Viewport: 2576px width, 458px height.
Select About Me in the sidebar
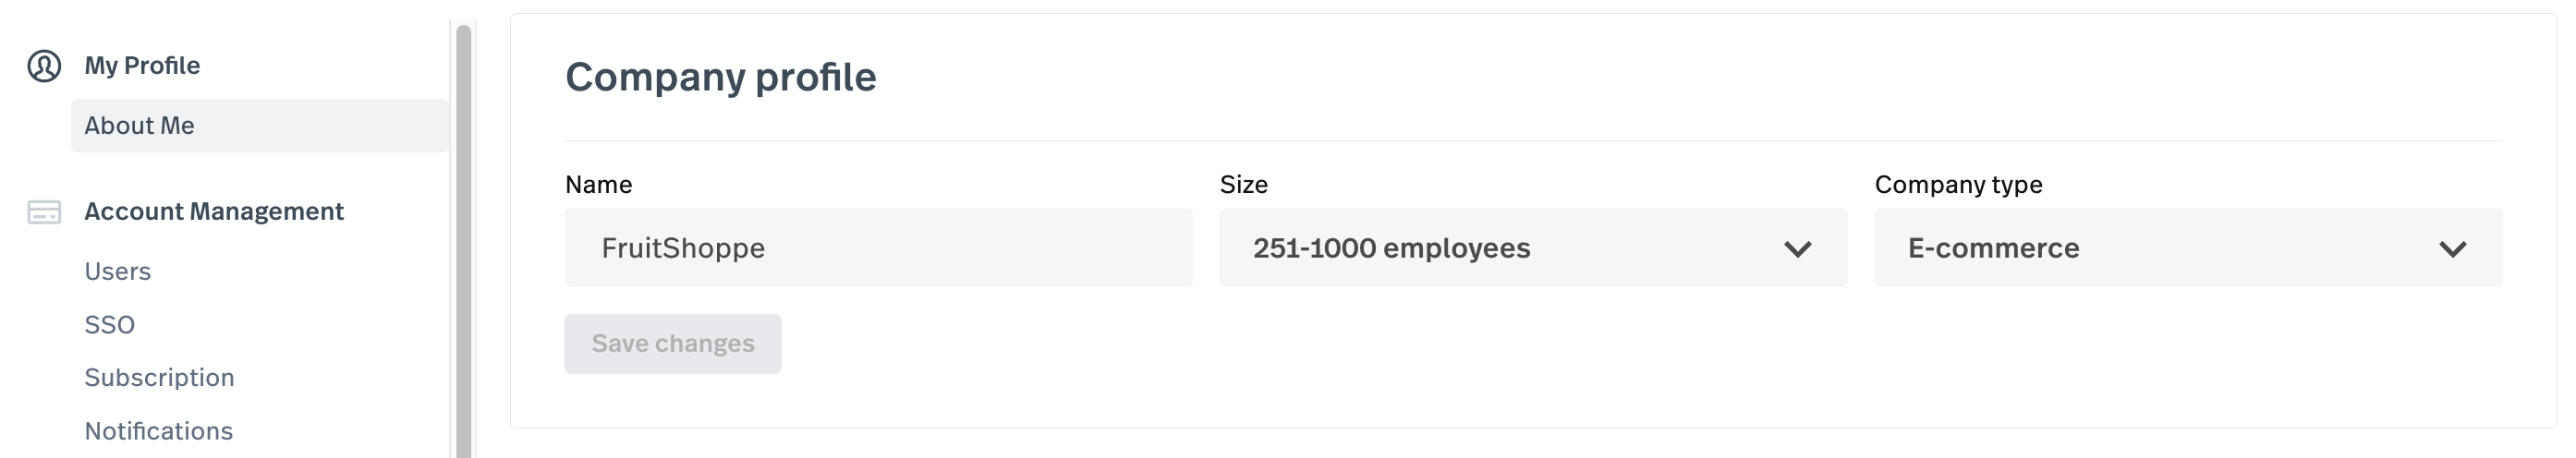pos(140,126)
